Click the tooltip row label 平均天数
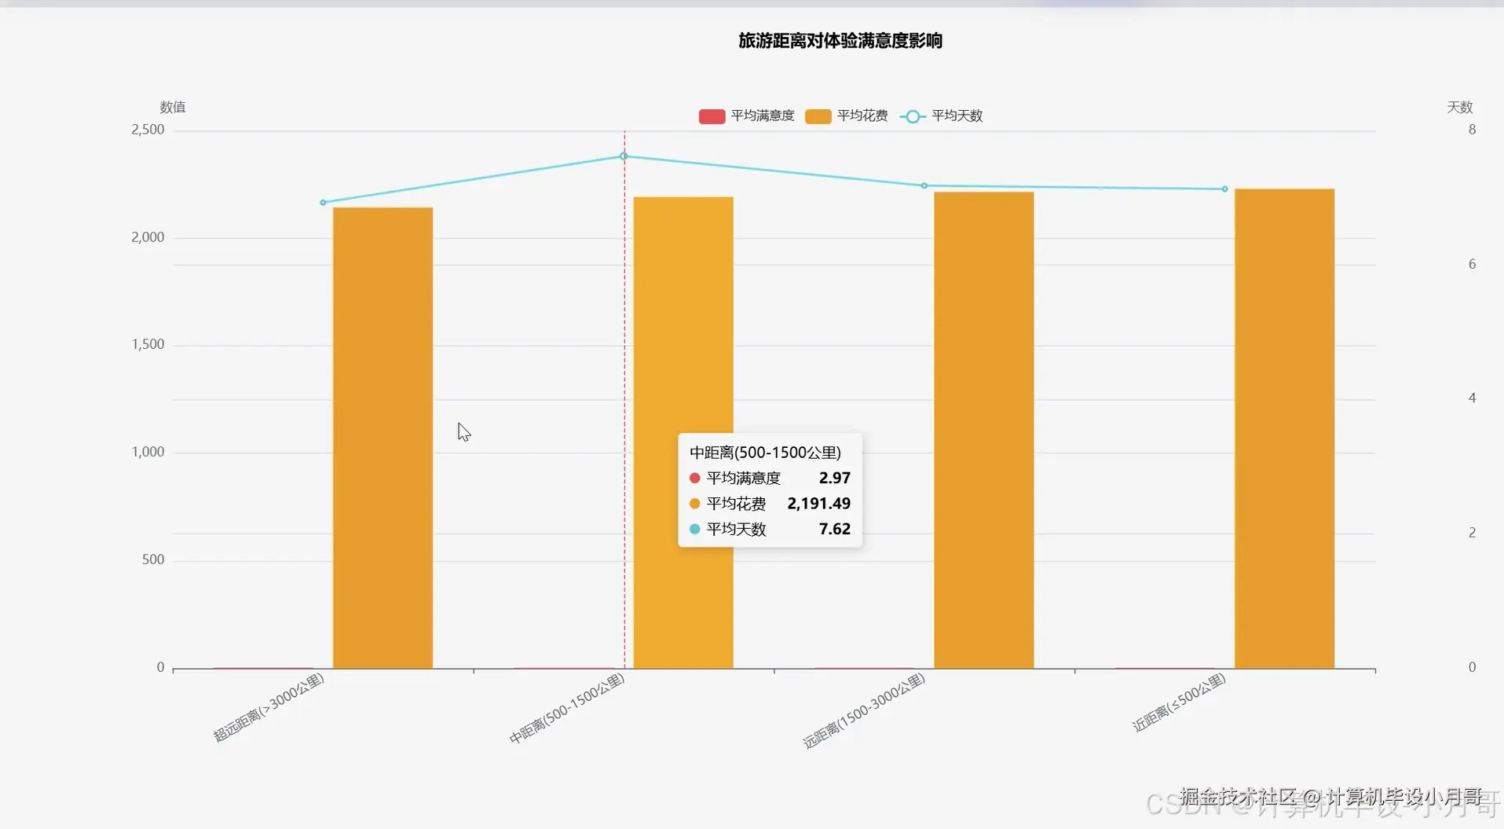This screenshot has height=829, width=1504. (736, 529)
